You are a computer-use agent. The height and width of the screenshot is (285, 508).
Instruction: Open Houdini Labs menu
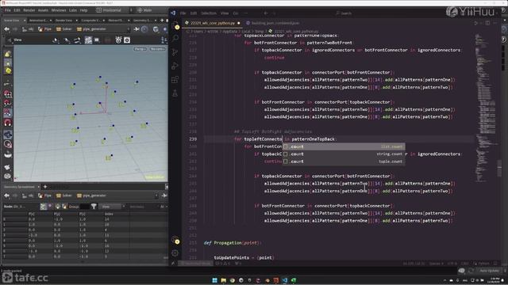[73, 10]
